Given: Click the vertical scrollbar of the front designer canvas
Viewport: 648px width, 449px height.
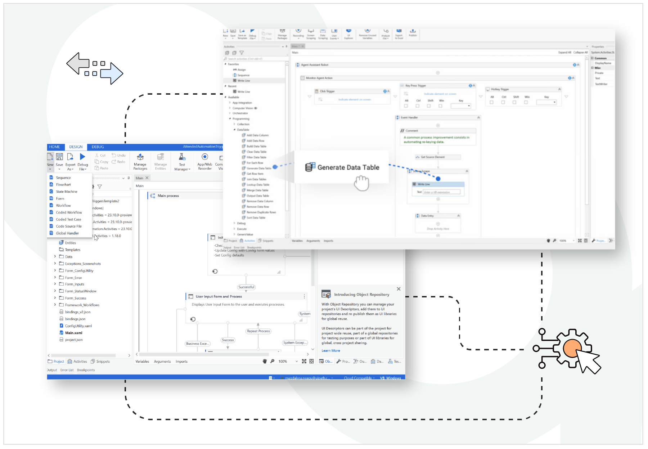Looking at the screenshot, I should [x=312, y=268].
